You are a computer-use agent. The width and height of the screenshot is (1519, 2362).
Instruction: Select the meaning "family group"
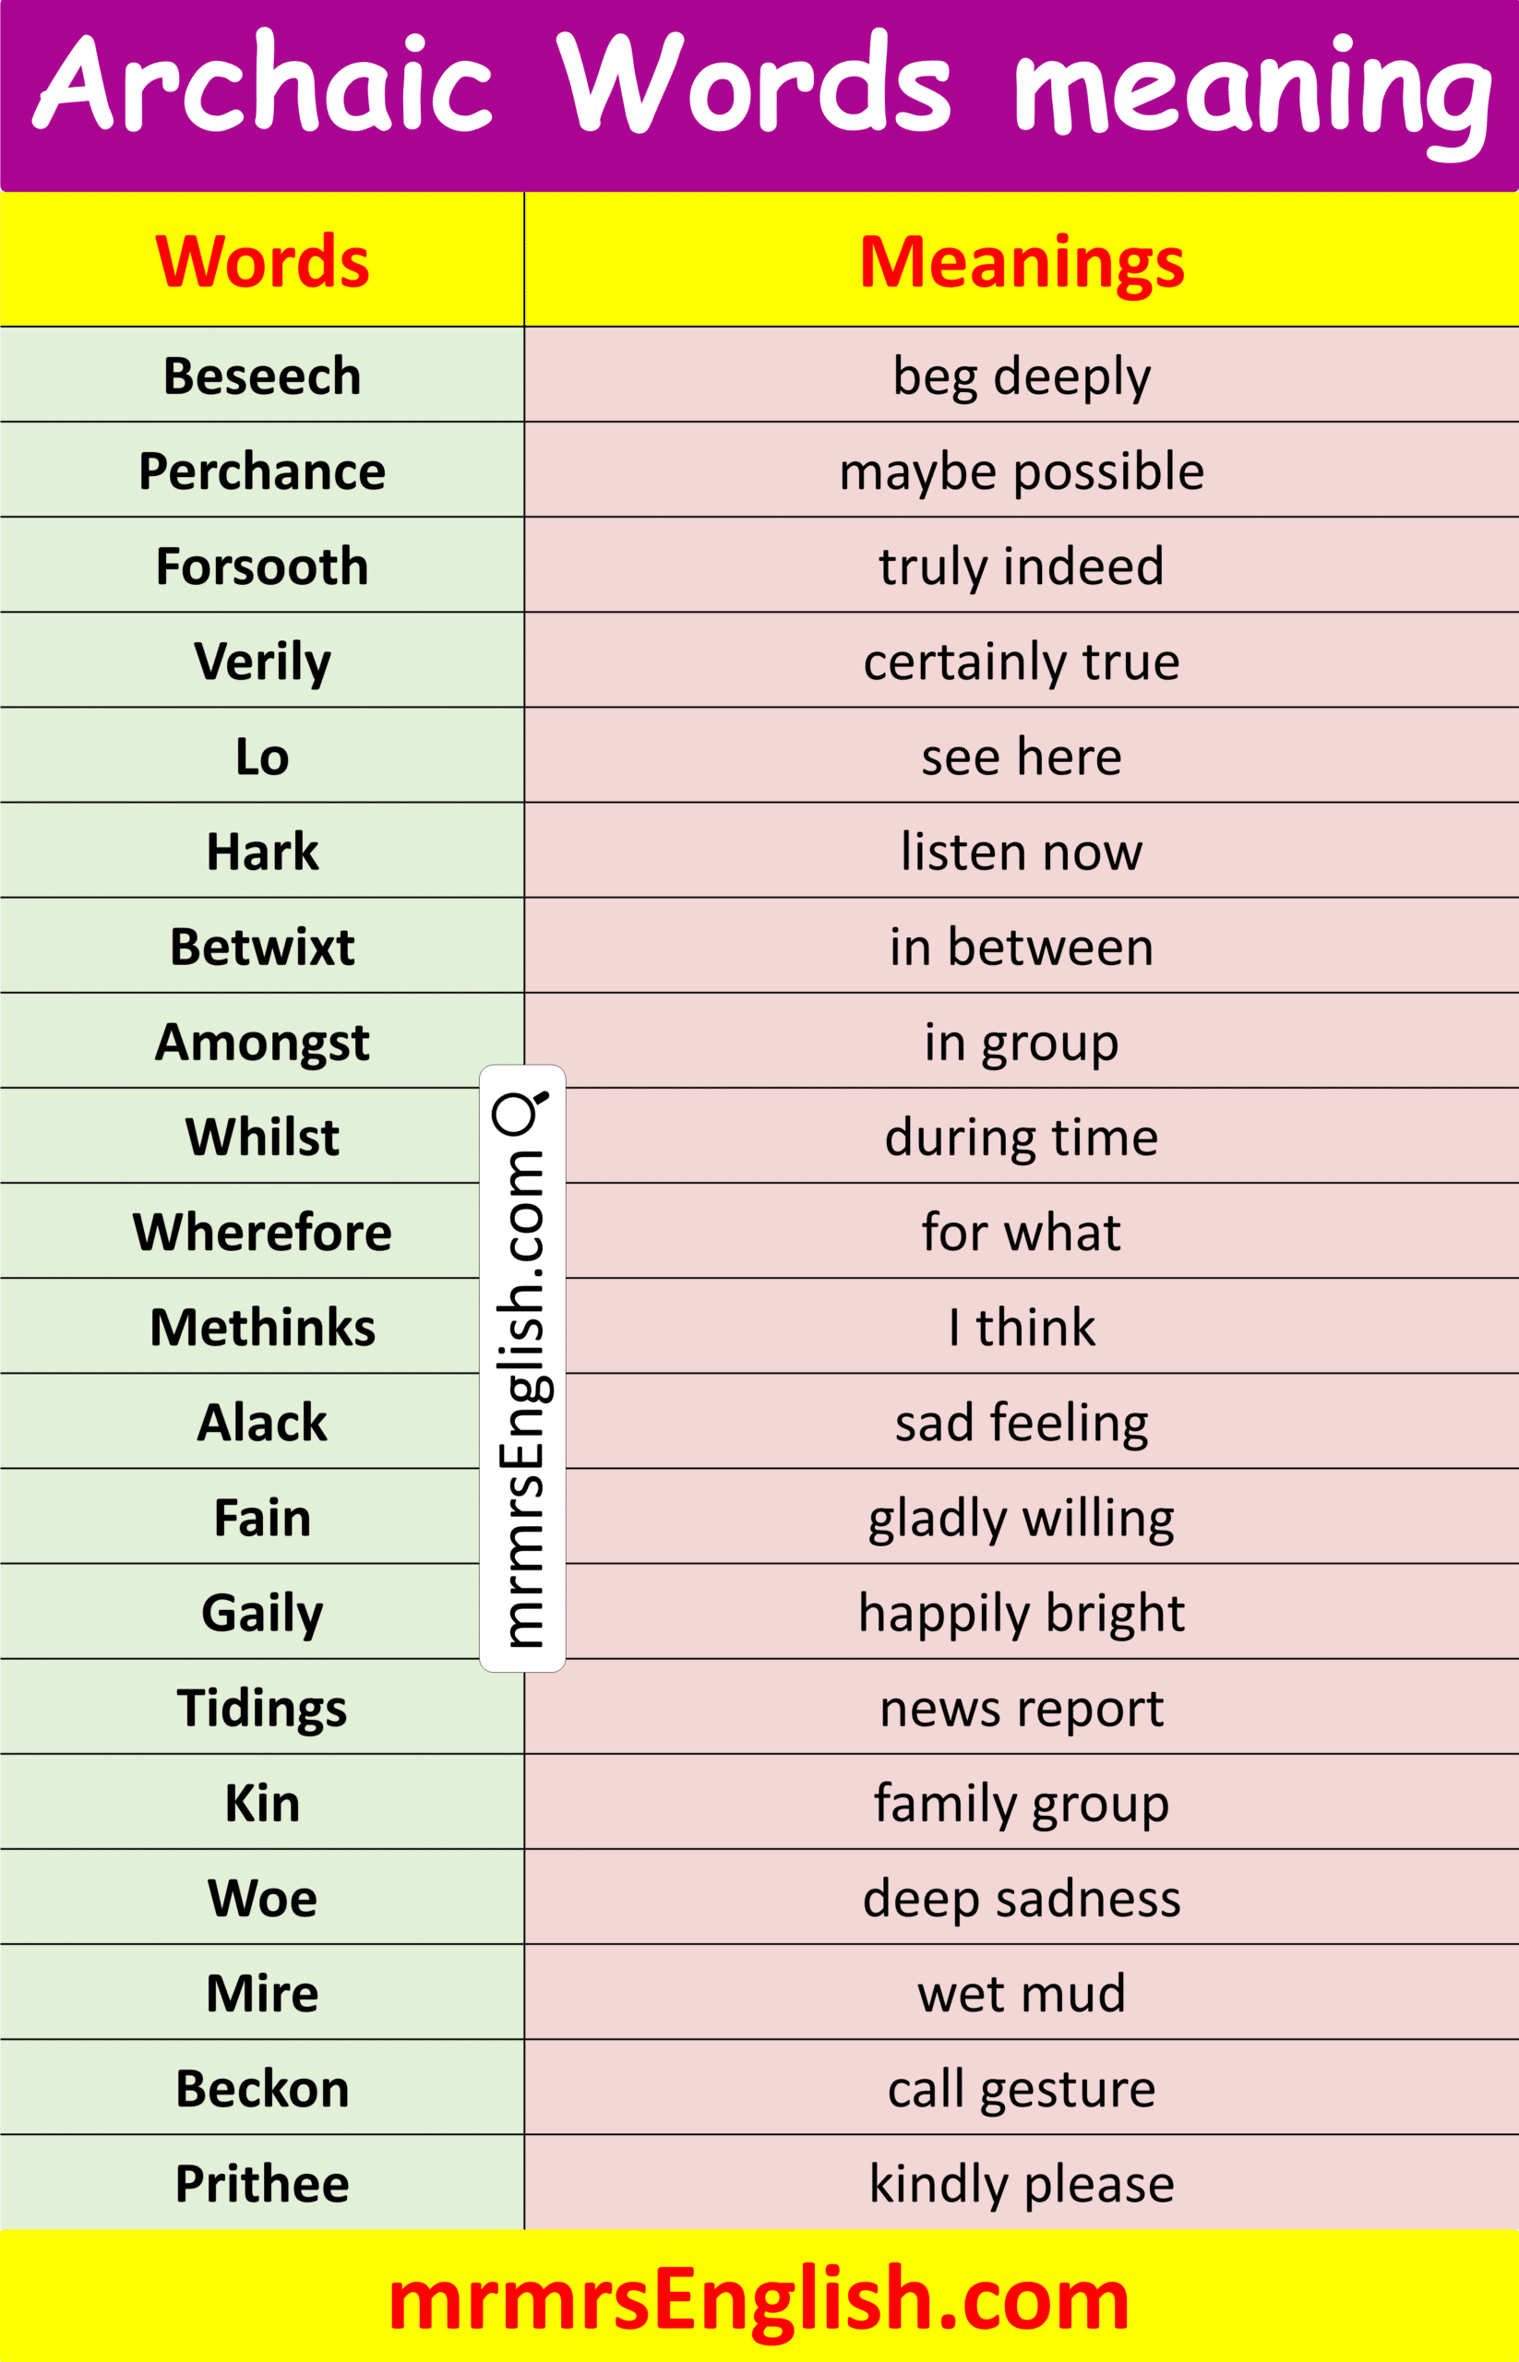point(1021,1803)
